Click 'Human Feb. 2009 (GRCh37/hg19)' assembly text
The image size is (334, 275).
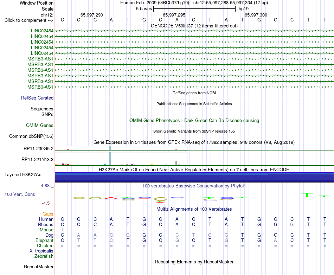[155, 3]
